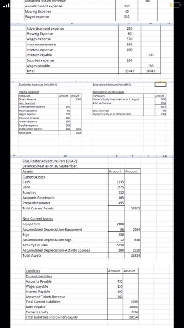The image size is (184, 328).
Task: Select Total Current Assets label
Action: click(38, 209)
